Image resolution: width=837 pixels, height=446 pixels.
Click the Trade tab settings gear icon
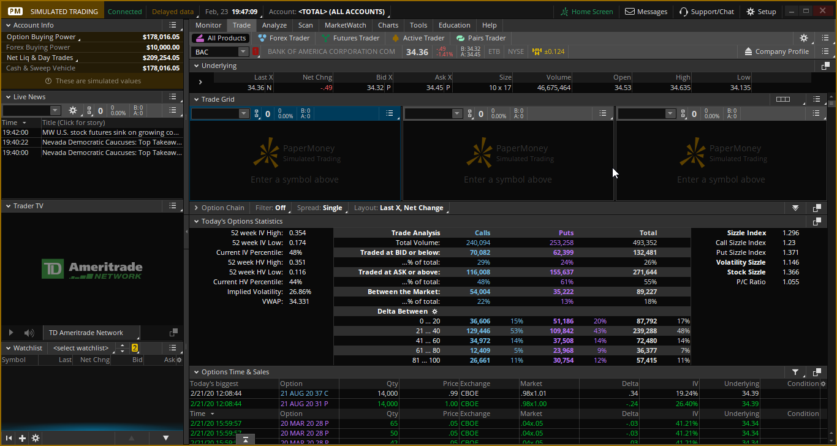(804, 38)
